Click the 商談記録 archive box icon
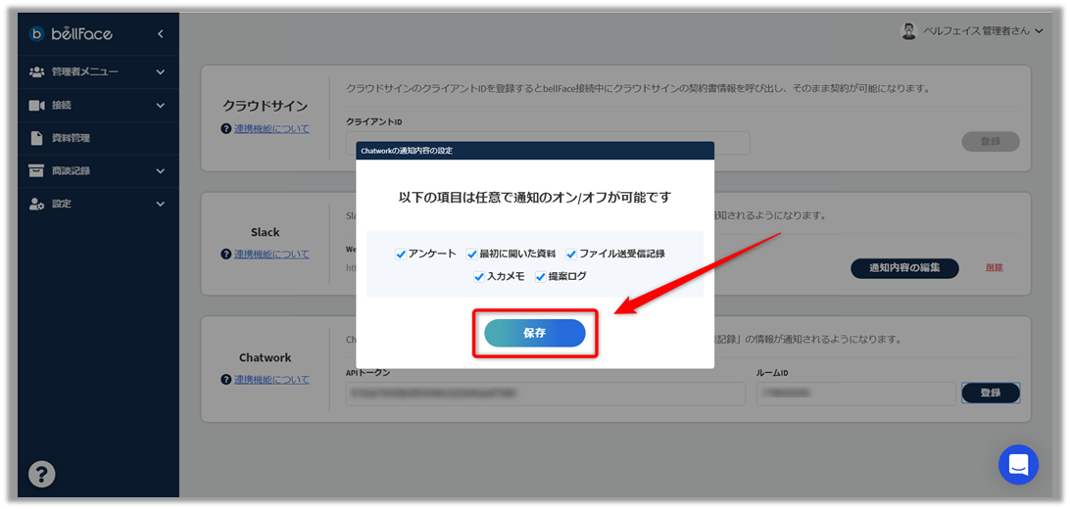The height and width of the screenshot is (509, 1070). 37,171
